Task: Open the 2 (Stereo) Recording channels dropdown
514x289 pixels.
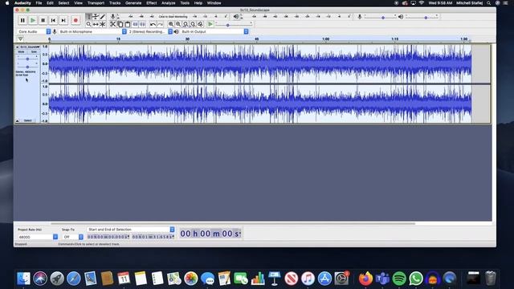Action: pos(150,31)
